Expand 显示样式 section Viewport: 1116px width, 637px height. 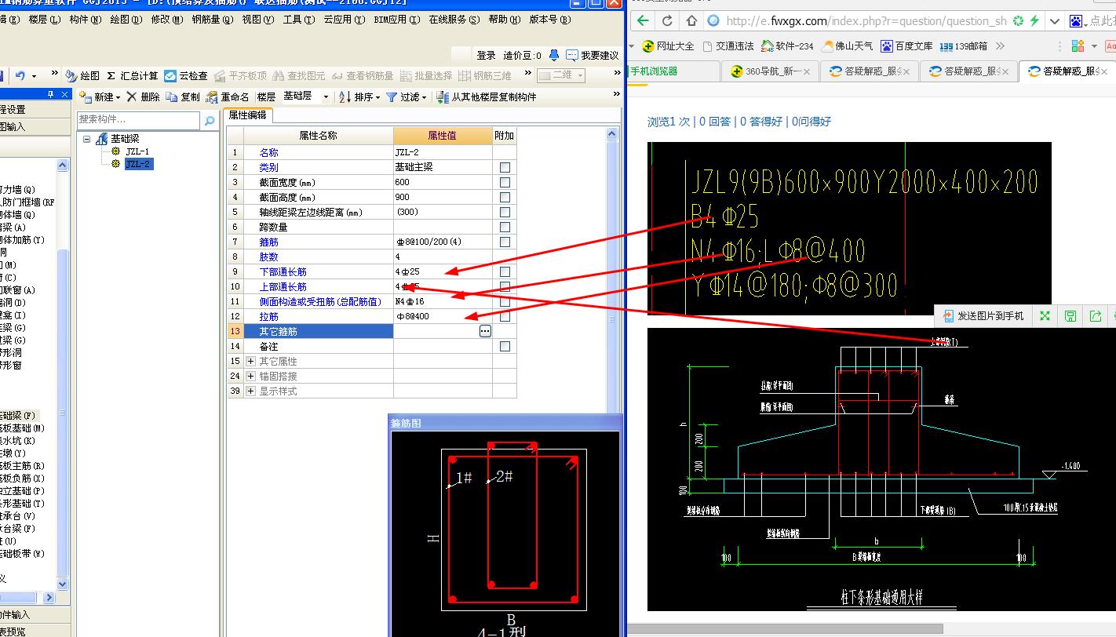[250, 391]
